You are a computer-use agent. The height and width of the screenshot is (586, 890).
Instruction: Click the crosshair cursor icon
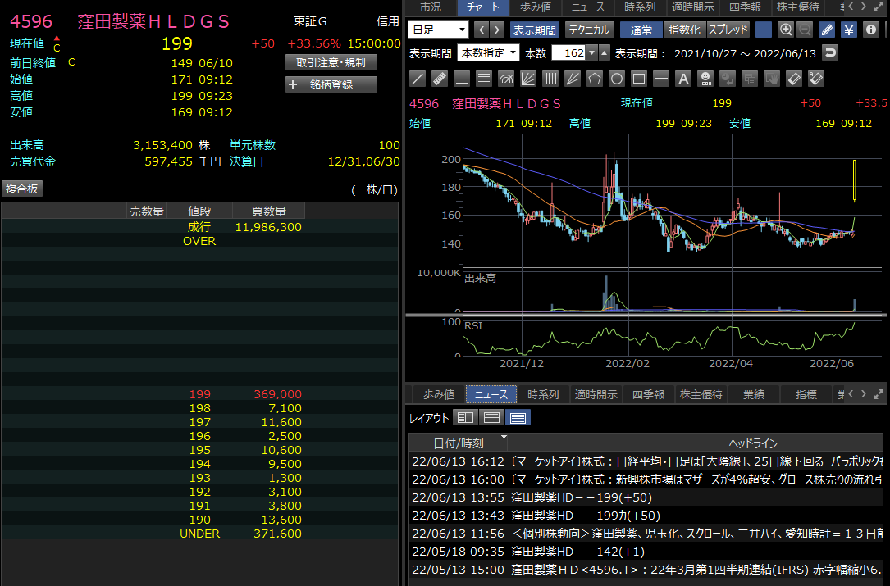click(x=764, y=30)
